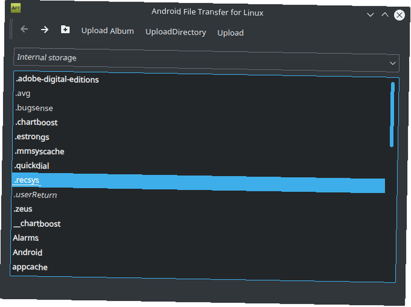This screenshot has height=307, width=411.
Task: Go forward with the right arrow icon
Action: (x=45, y=30)
